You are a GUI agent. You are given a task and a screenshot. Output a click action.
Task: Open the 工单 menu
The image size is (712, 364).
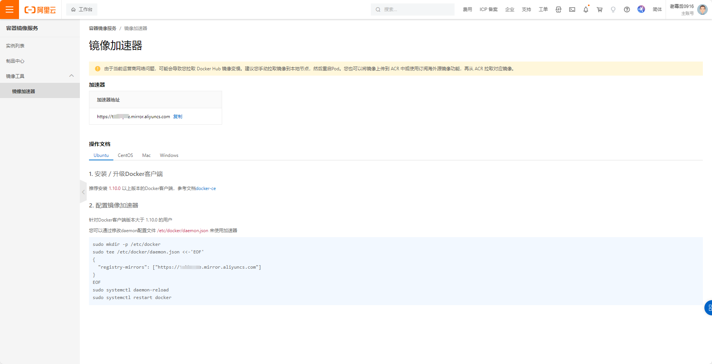[543, 9]
